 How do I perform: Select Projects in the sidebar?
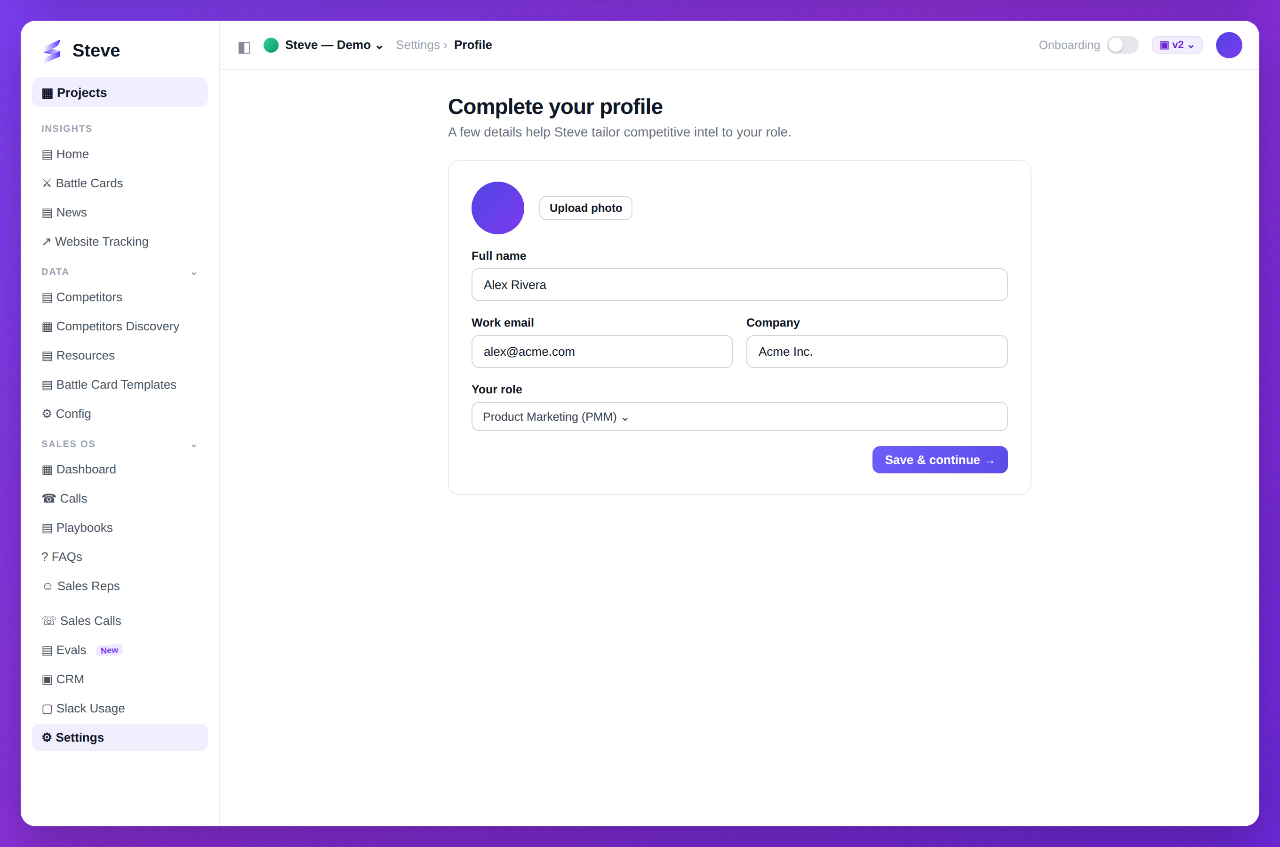(120, 92)
